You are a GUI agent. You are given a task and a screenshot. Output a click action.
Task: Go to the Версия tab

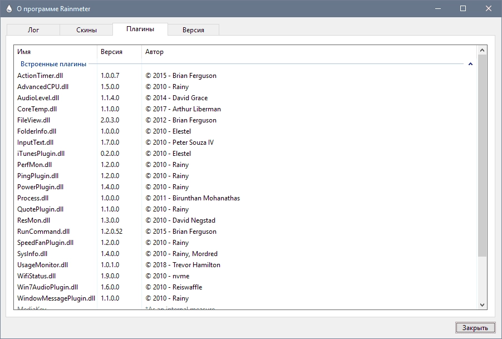coord(193,30)
